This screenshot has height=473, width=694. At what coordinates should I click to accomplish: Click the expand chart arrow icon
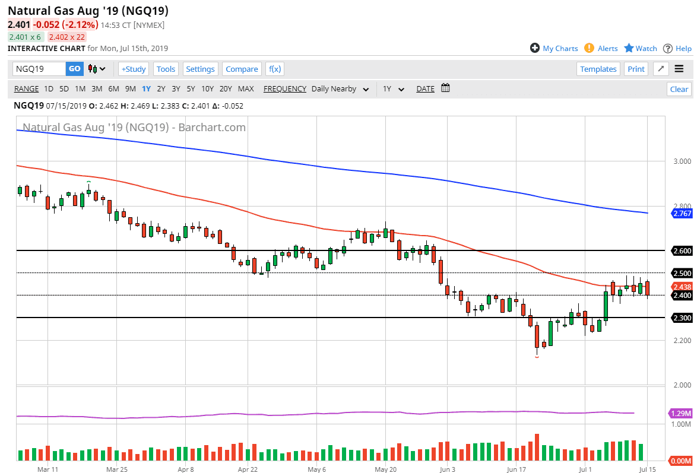click(x=661, y=69)
